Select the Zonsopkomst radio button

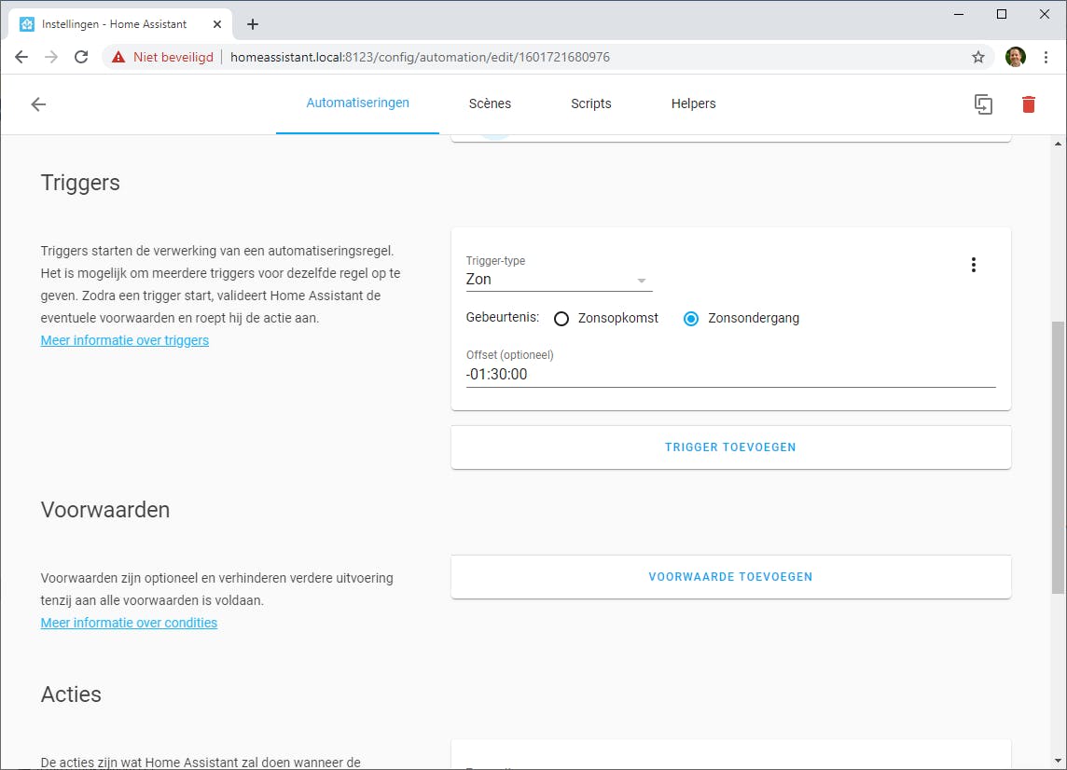(x=561, y=319)
